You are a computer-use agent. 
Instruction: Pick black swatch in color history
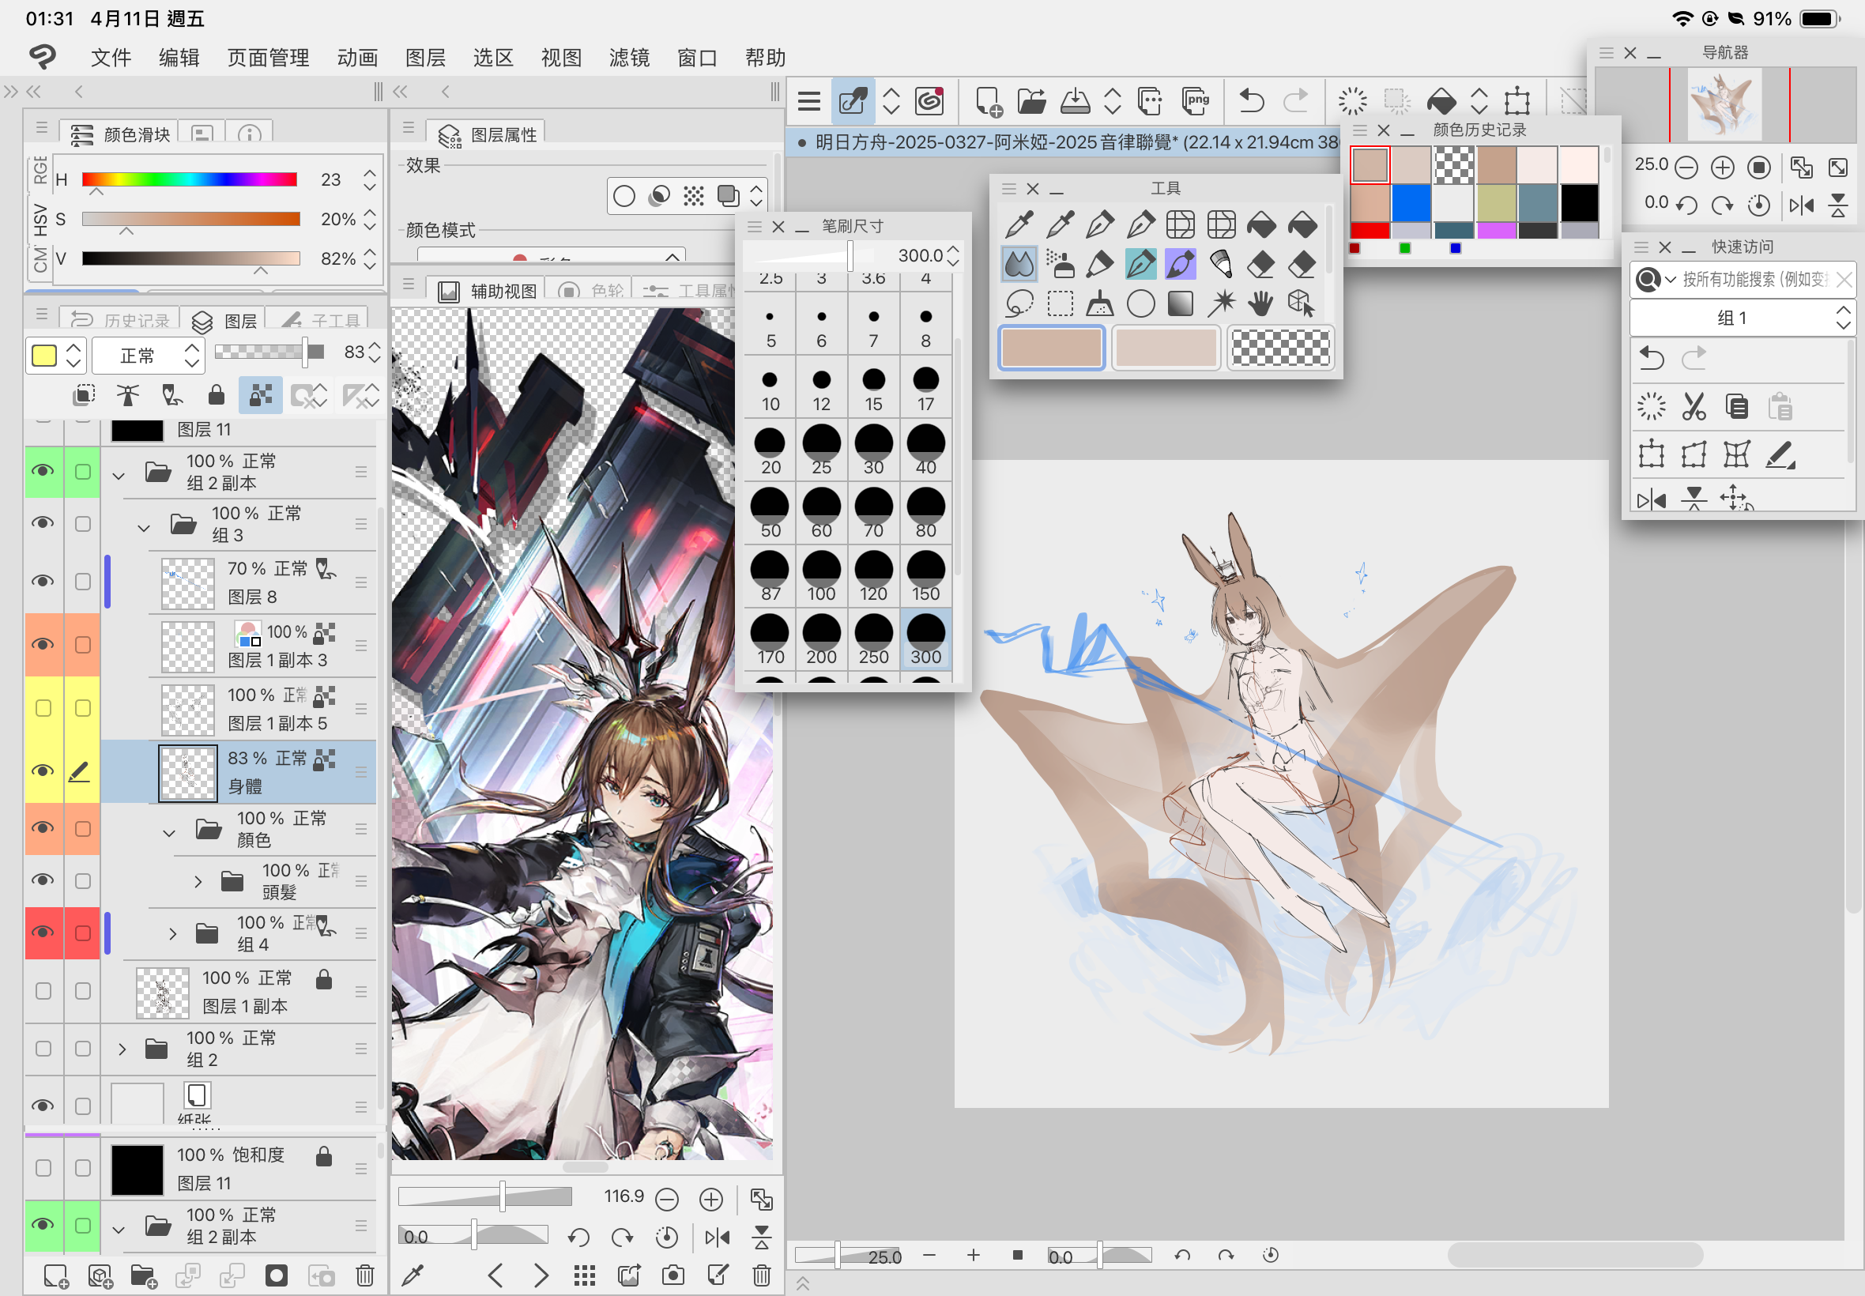1578,203
